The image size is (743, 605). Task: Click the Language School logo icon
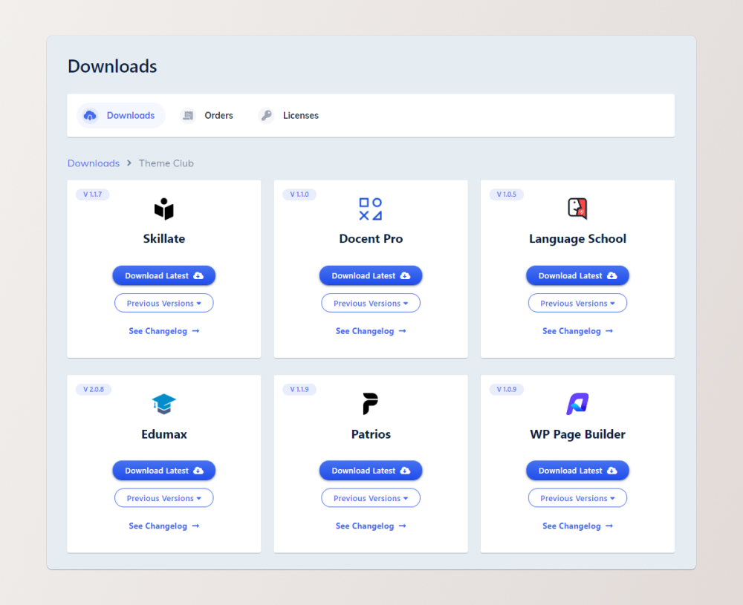pyautogui.click(x=577, y=209)
